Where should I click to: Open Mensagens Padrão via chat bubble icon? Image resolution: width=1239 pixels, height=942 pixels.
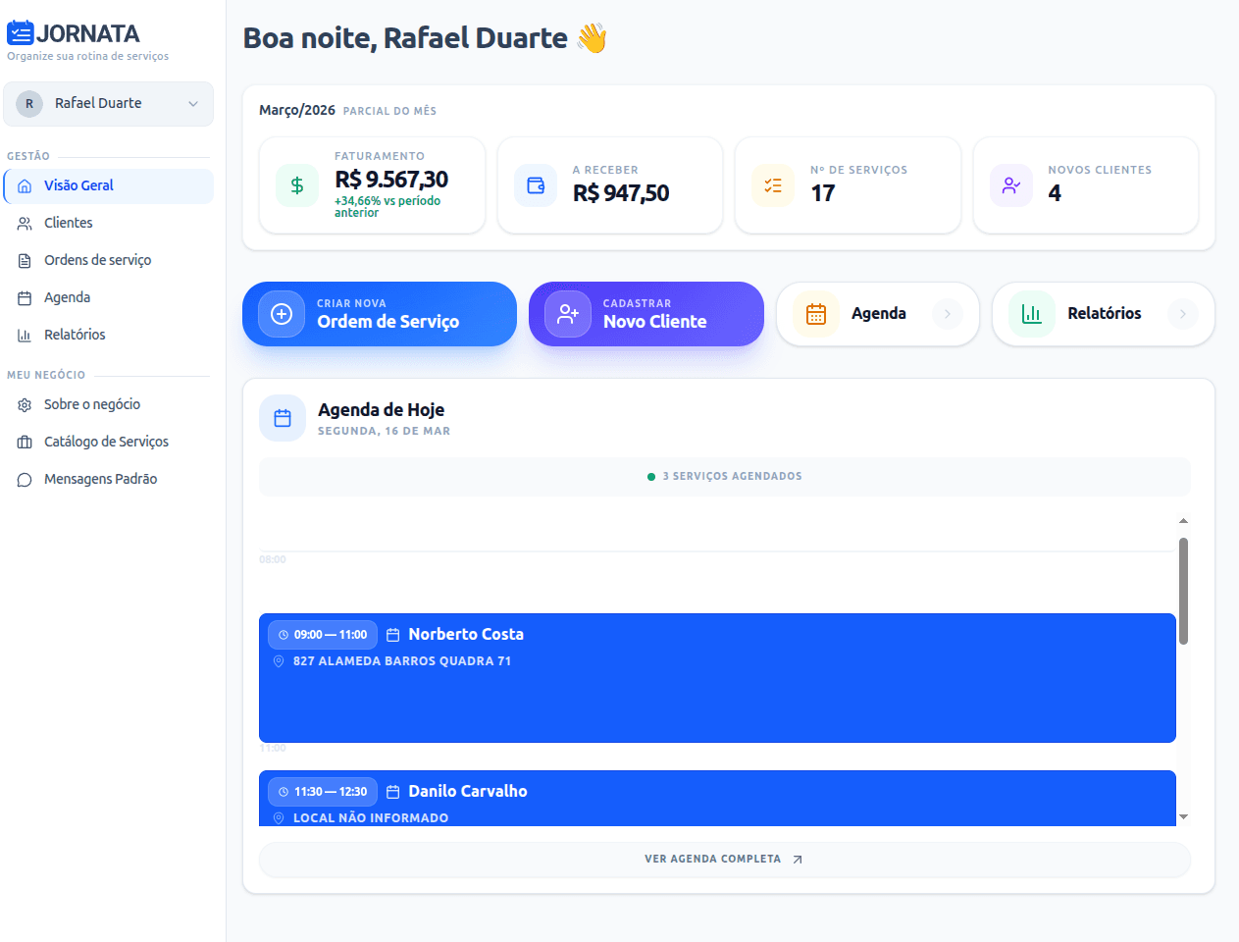coord(24,479)
